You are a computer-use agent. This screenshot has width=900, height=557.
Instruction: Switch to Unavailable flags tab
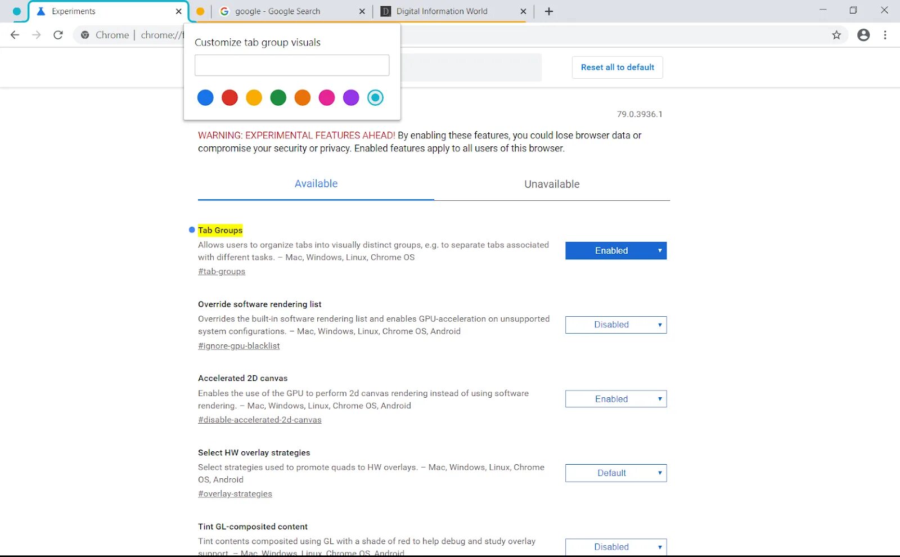coord(552,184)
